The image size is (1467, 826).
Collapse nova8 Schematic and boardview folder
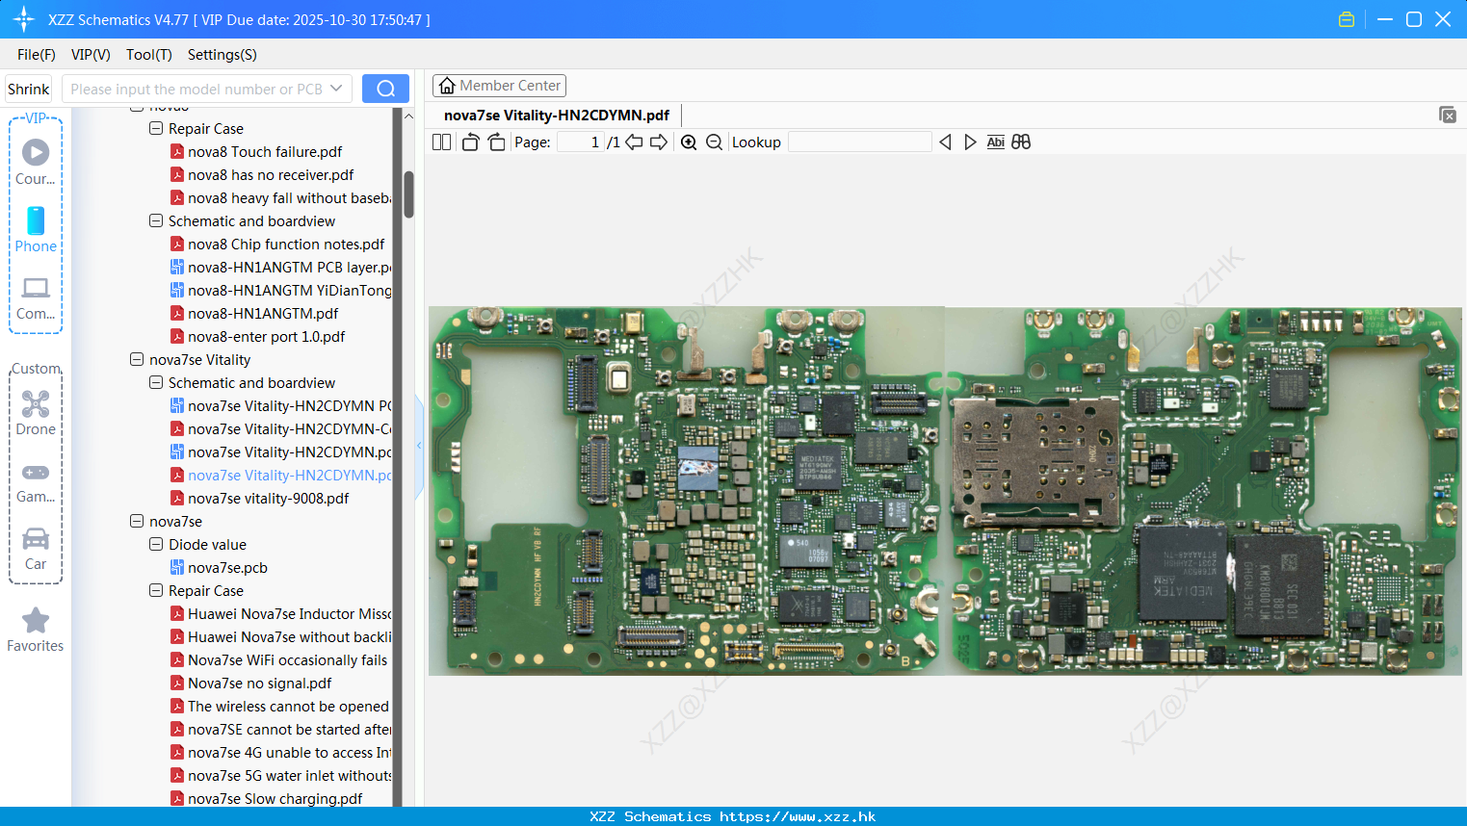coord(156,220)
